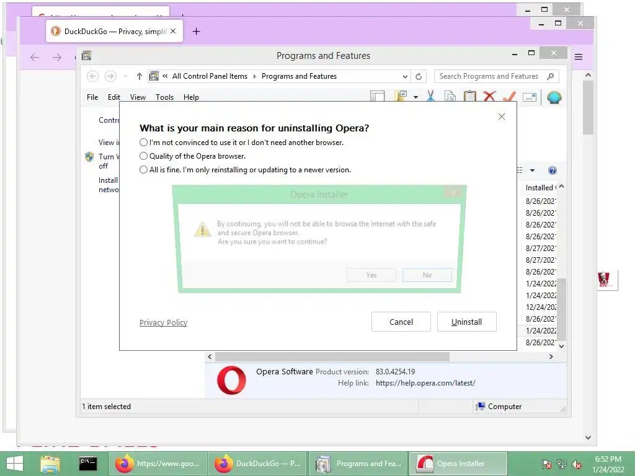Click the red X Delete icon
The image size is (635, 476).
point(489,96)
